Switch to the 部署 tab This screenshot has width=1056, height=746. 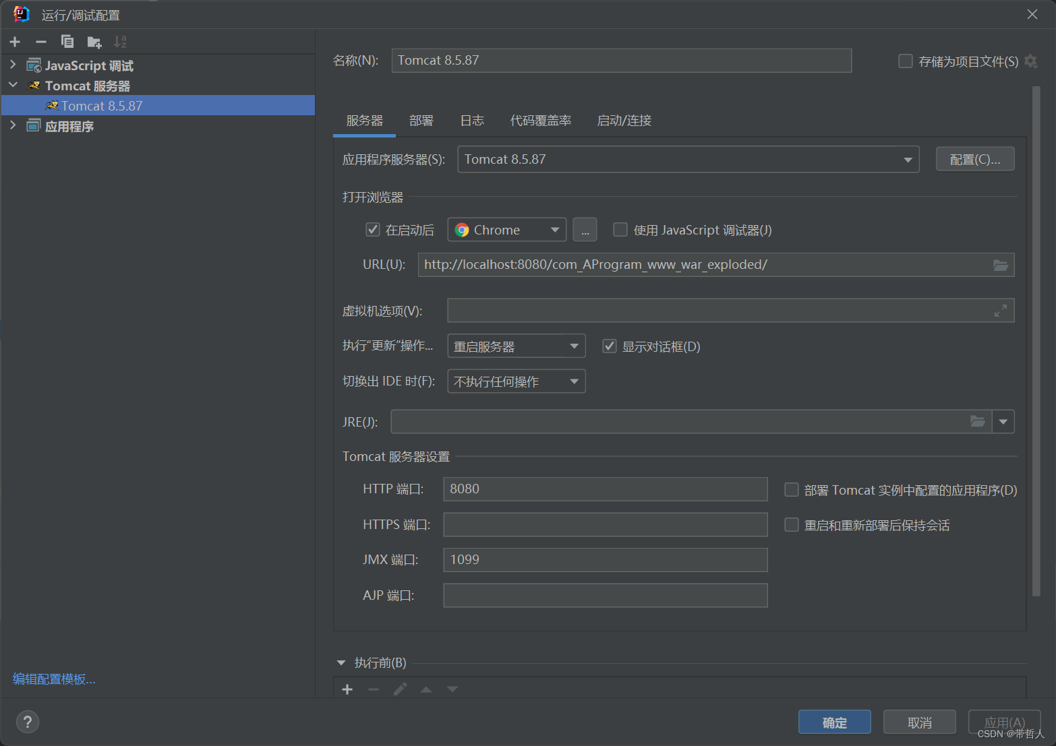coord(421,121)
